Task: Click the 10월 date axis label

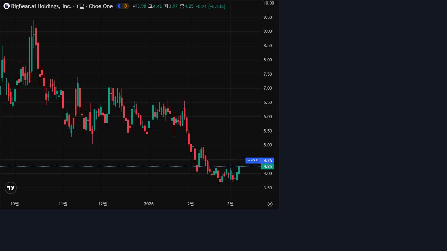Action: 15,204
